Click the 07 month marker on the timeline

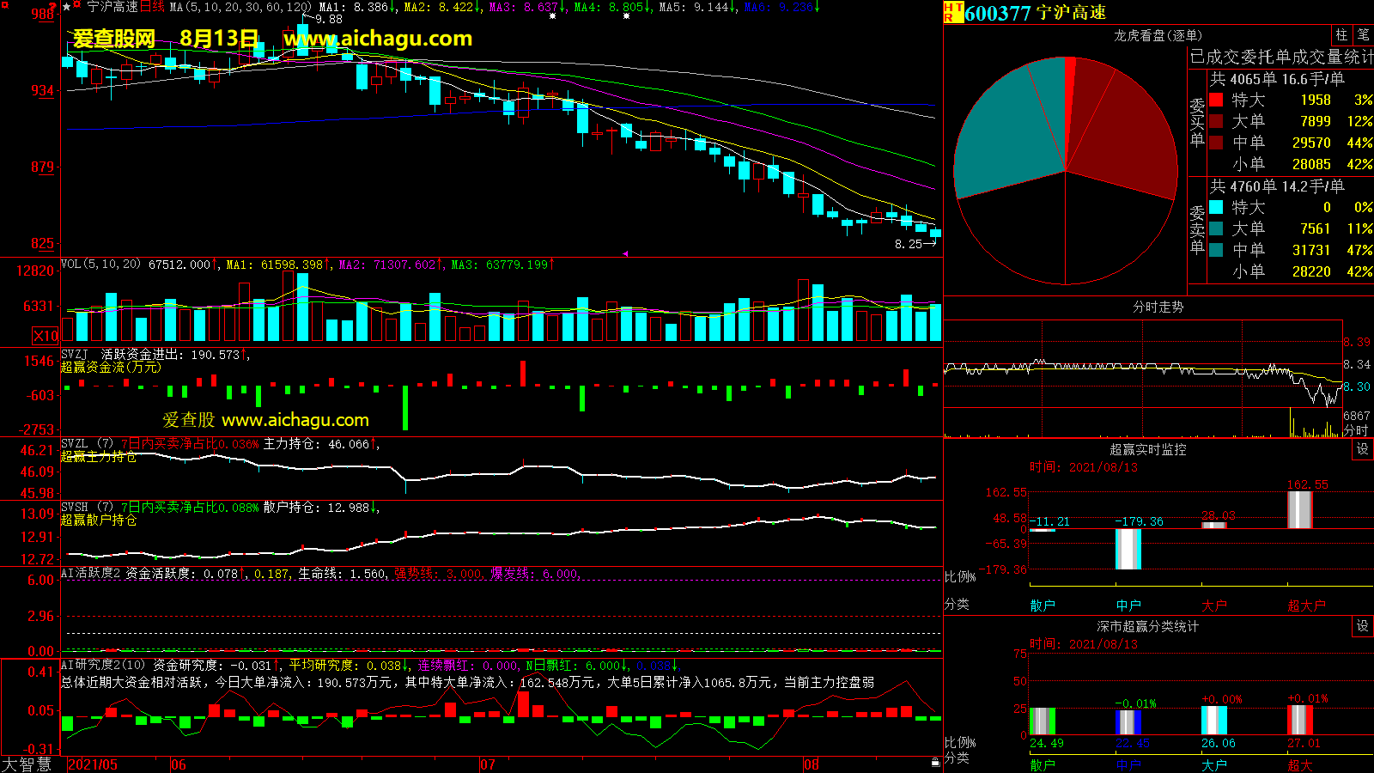coord(488,764)
